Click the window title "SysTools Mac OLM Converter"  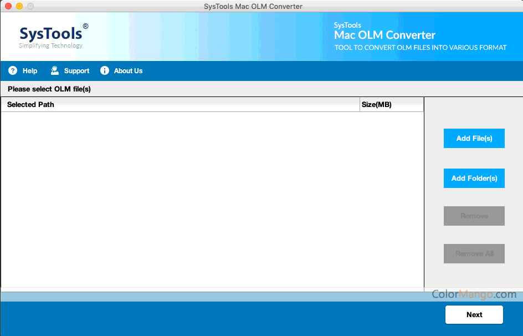tap(253, 6)
